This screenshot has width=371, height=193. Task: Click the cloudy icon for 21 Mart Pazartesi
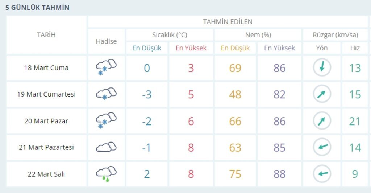click(x=106, y=147)
